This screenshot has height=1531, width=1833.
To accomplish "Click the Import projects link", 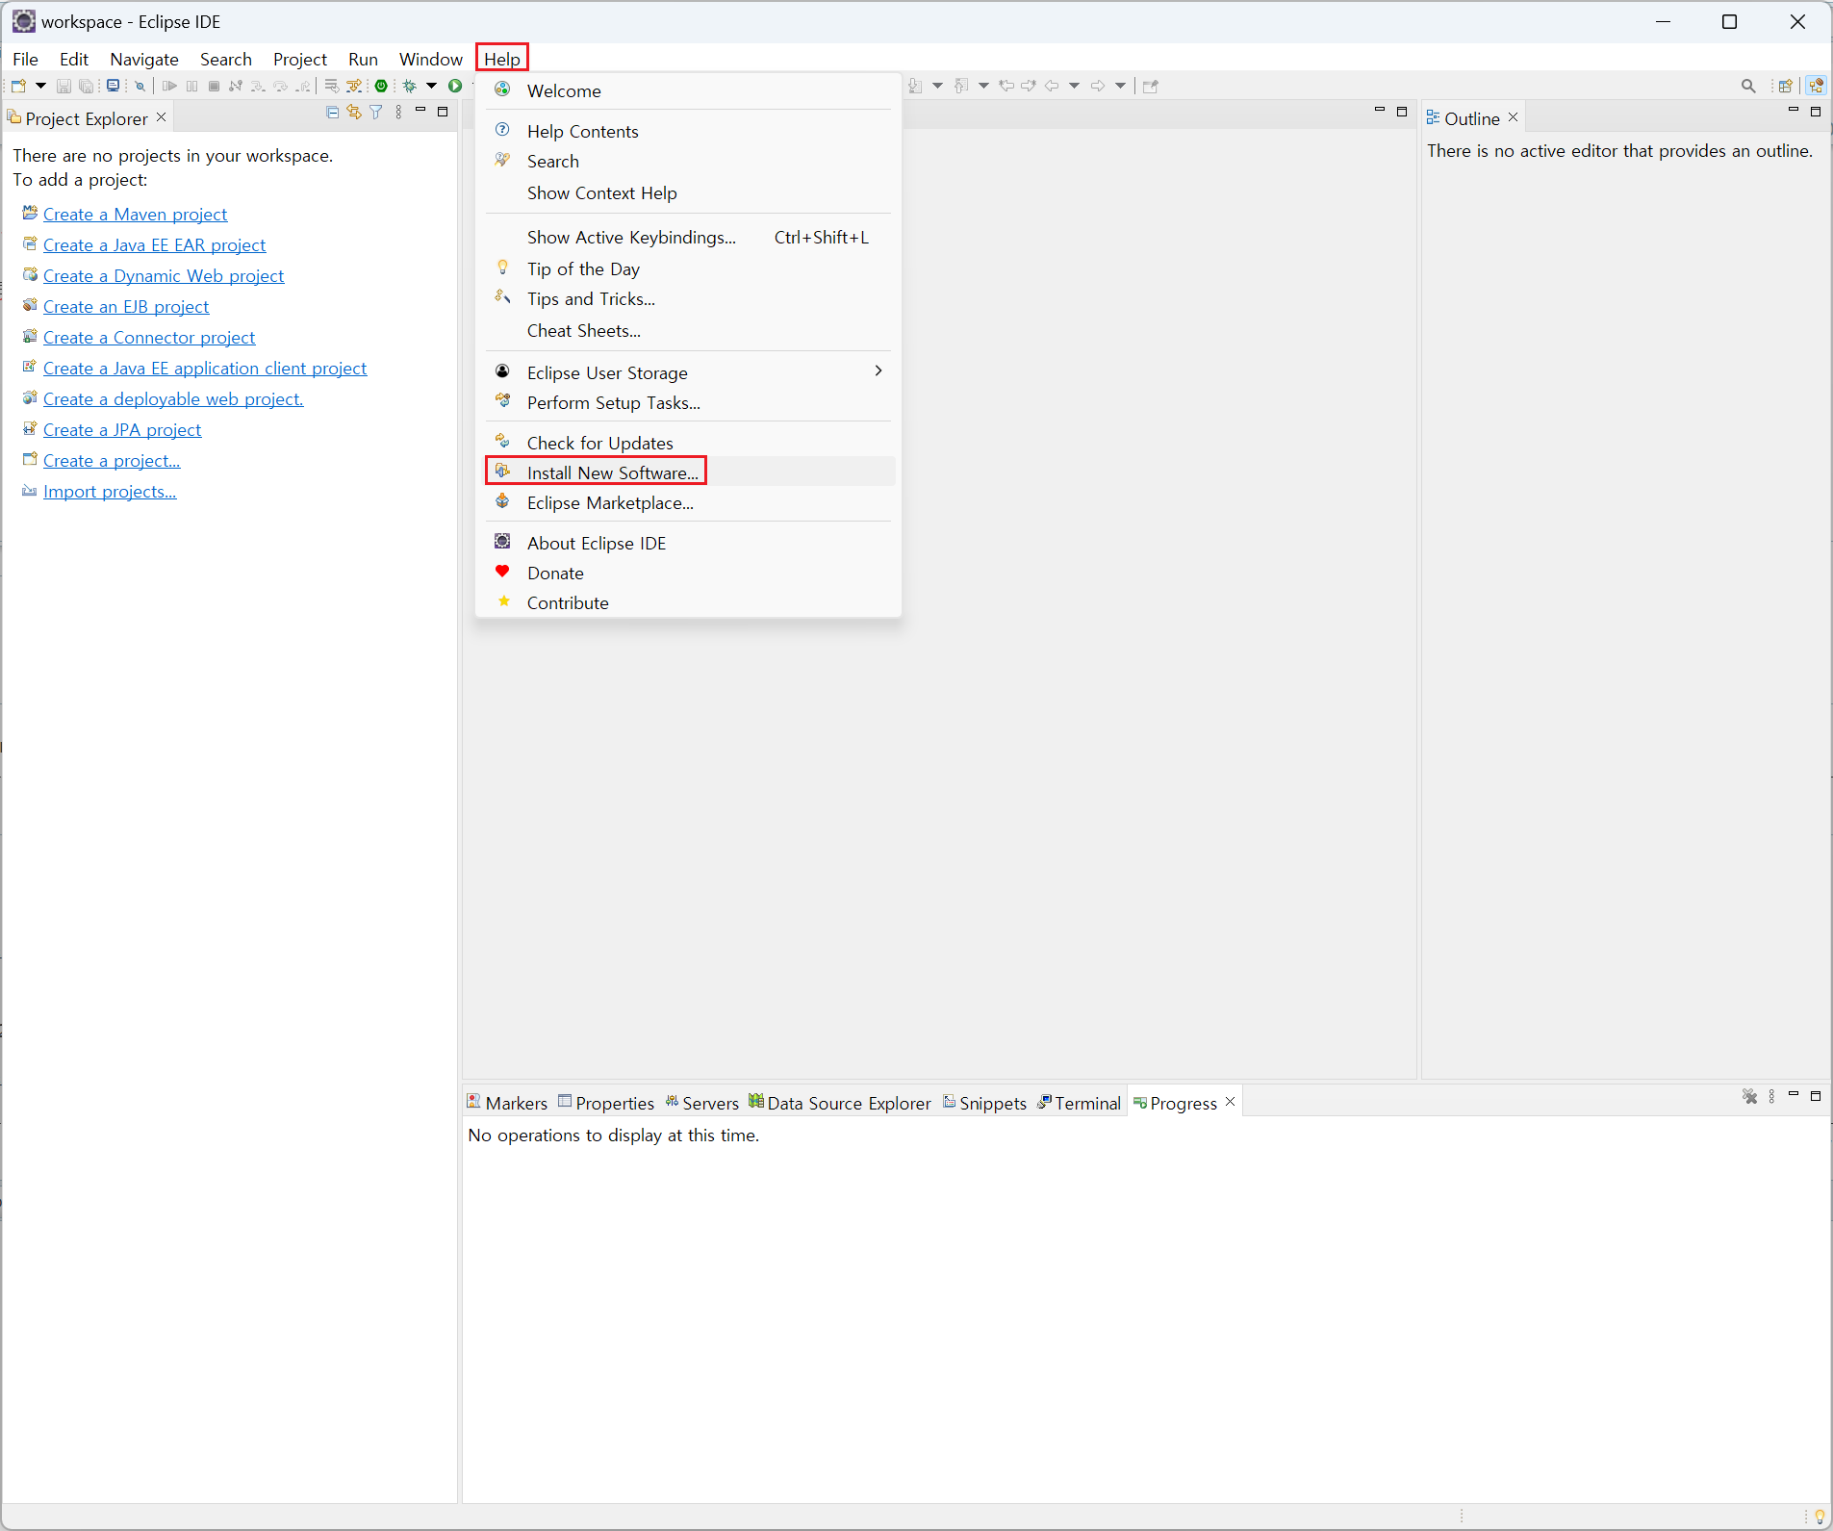I will (110, 492).
